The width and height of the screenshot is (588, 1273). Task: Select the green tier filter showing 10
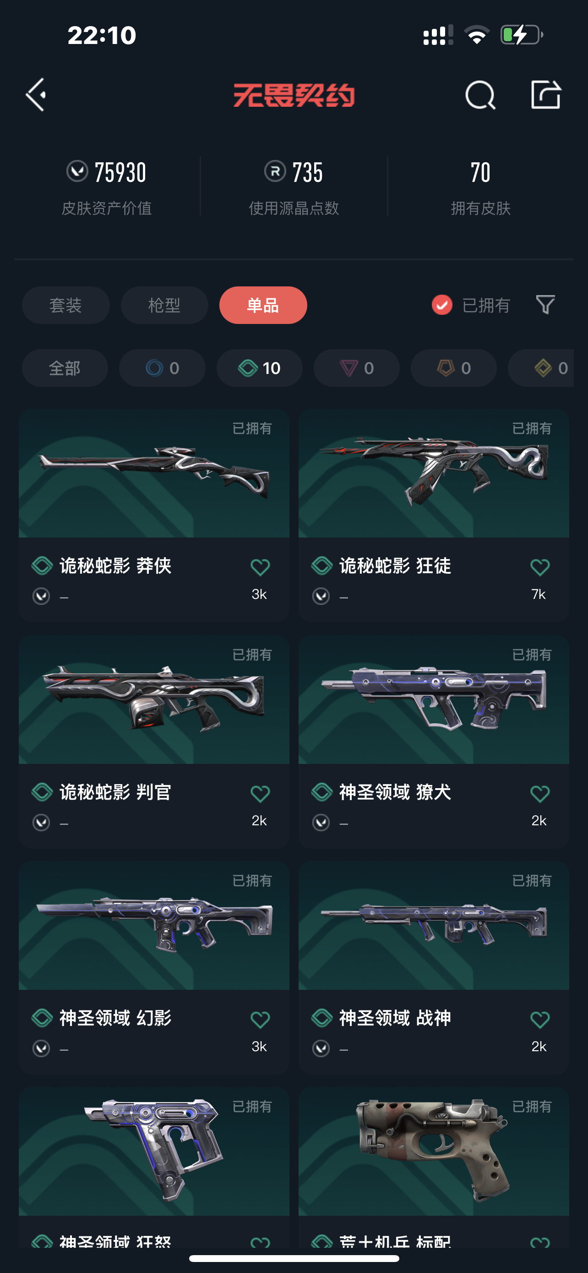tap(259, 368)
